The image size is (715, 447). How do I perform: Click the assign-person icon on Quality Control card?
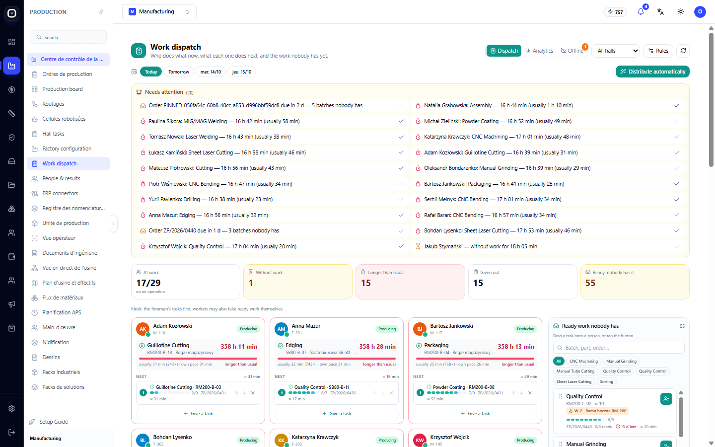(666, 398)
